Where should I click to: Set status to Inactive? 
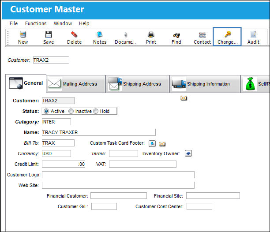[71, 111]
